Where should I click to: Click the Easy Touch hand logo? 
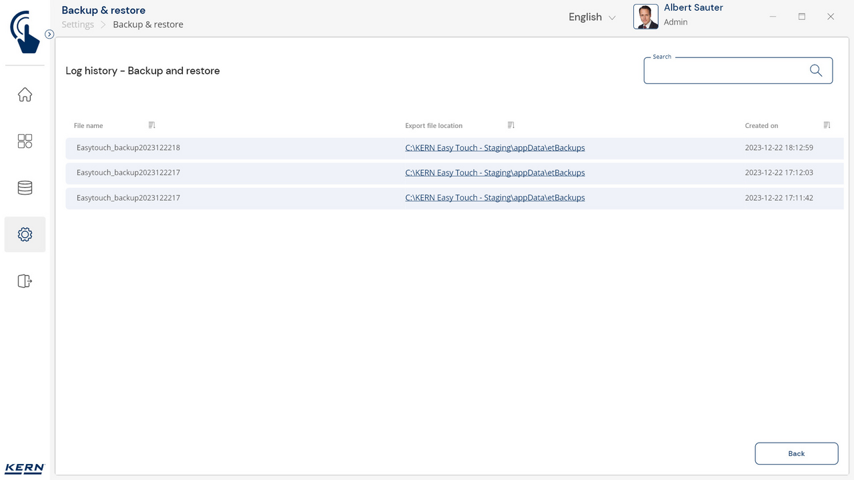[x=25, y=31]
